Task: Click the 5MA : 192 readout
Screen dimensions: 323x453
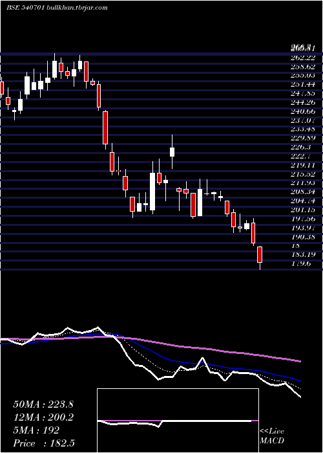Action: (36, 430)
